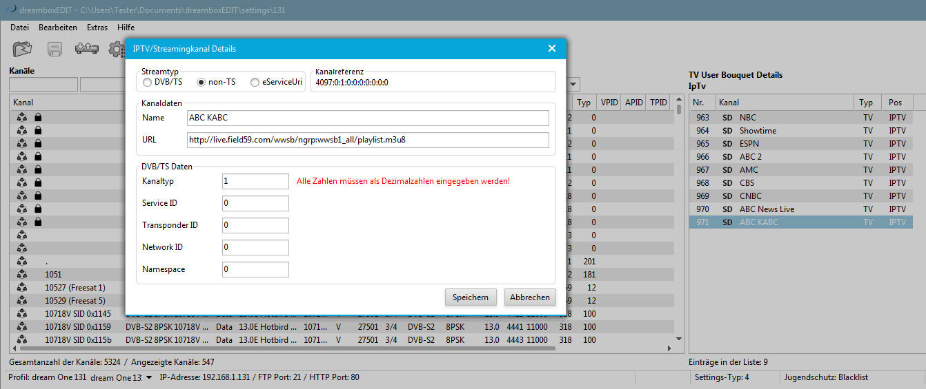This screenshot has width=926, height=389.
Task: Open the Datei menu
Action: pyautogui.click(x=19, y=28)
